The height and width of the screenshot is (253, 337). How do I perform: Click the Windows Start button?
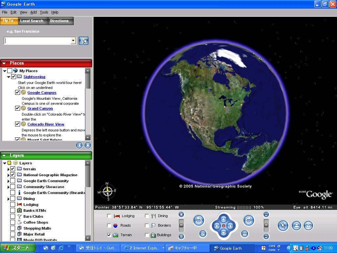(x=18, y=248)
